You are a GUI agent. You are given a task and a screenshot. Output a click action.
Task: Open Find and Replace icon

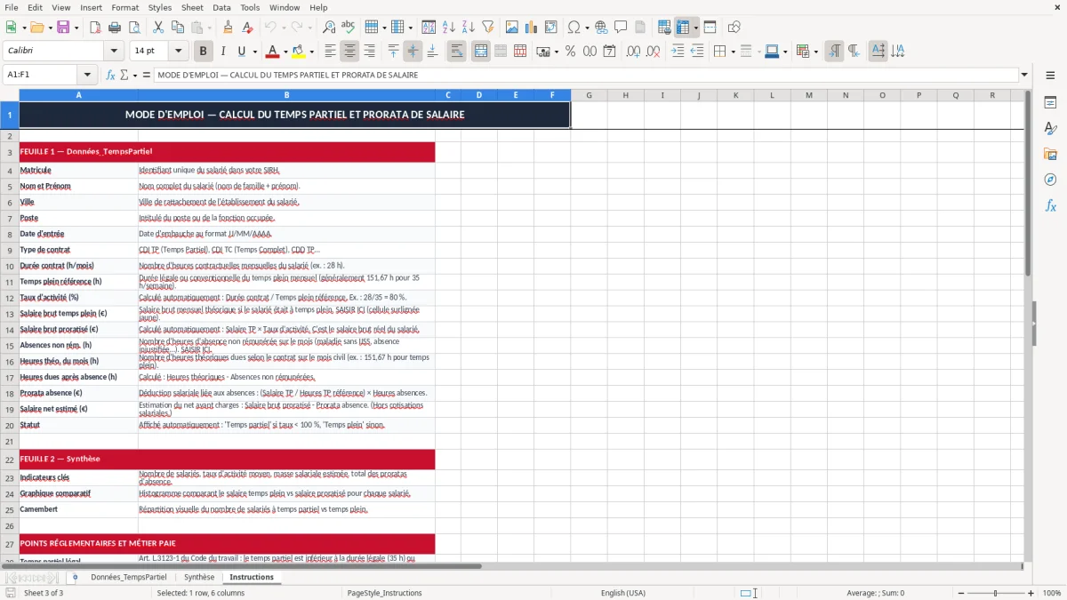[x=329, y=28]
